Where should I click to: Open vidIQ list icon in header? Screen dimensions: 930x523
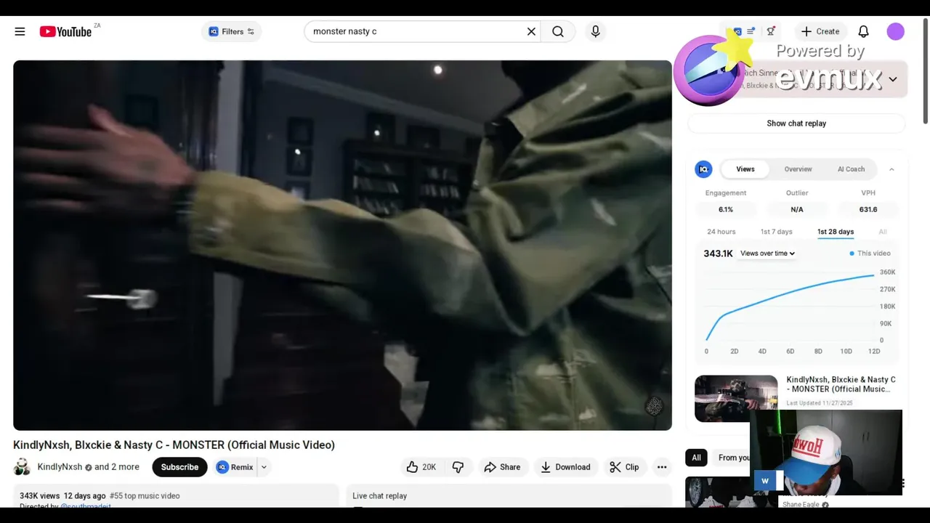pos(751,31)
